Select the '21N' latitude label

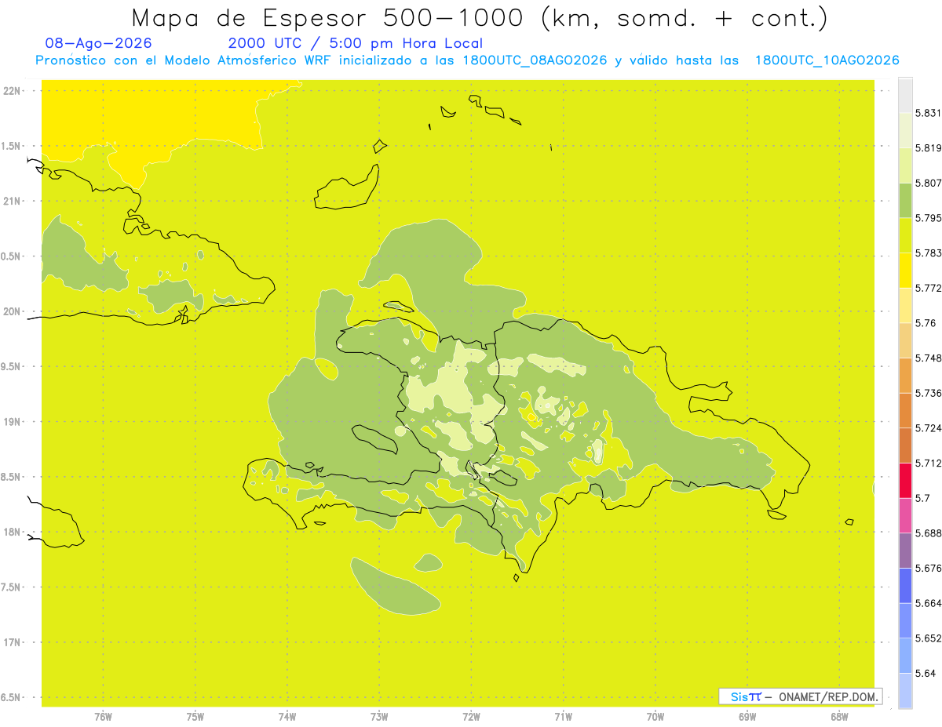click(x=13, y=202)
